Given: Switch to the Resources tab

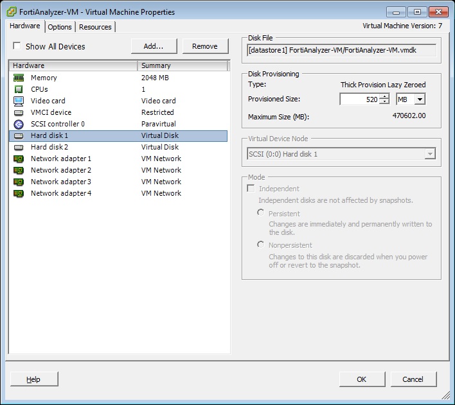Looking at the screenshot, I should click(95, 27).
